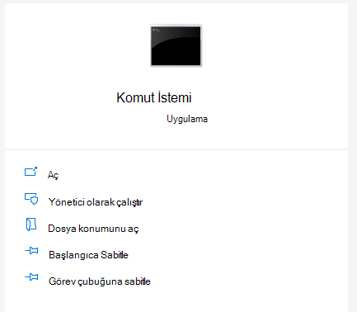Open Dosya konumunu aç
This screenshot has width=357, height=312.
pos(93,229)
